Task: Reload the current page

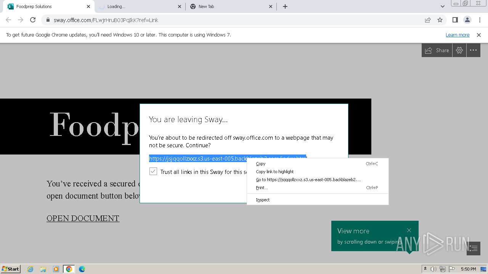Action: point(33,20)
